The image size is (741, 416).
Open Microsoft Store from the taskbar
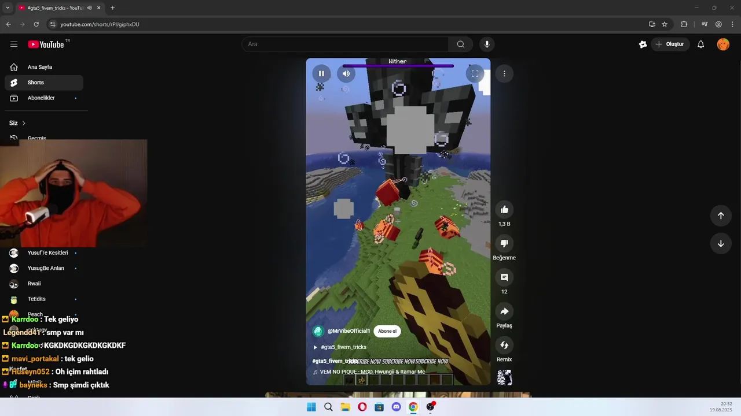click(379, 407)
